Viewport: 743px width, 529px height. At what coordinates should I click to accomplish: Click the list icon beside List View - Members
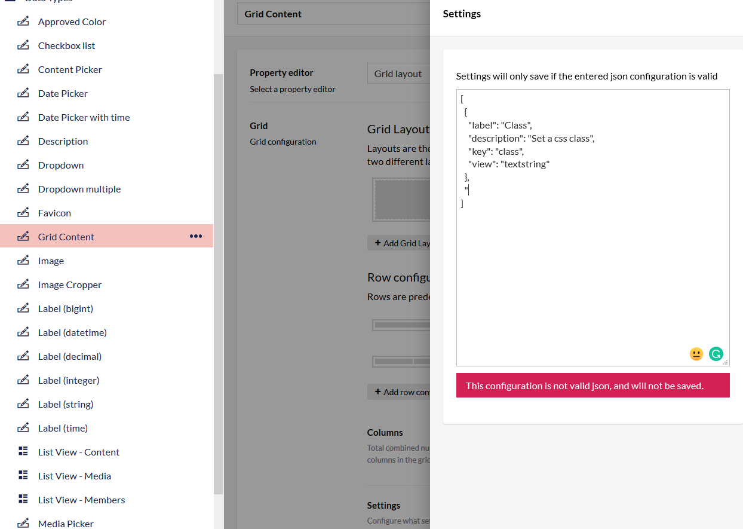pos(23,499)
